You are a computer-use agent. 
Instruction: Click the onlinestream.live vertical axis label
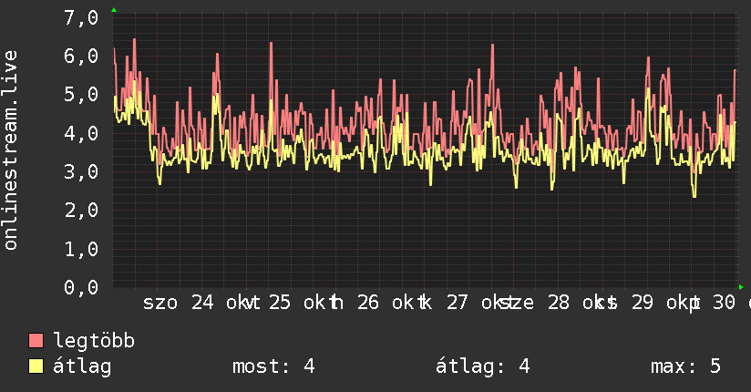tap(11, 150)
